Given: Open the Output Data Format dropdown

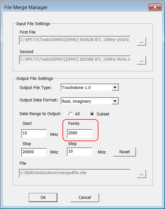Looking at the screenshot, I should click(115, 101).
